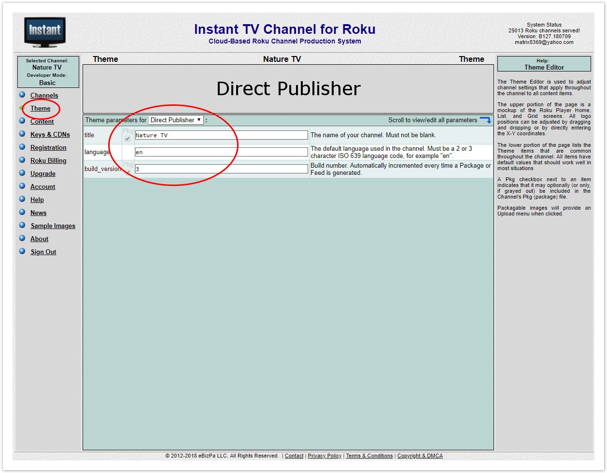Open the Privacy Policy footer link
Screen dimensions: 607x473
(x=325, y=456)
